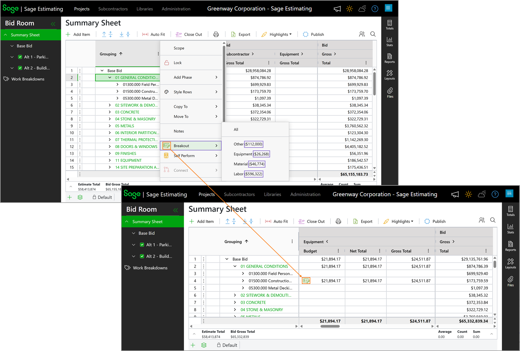
Task: Click horizontal scrollbar thumb in front window grid
Action: coord(330,326)
